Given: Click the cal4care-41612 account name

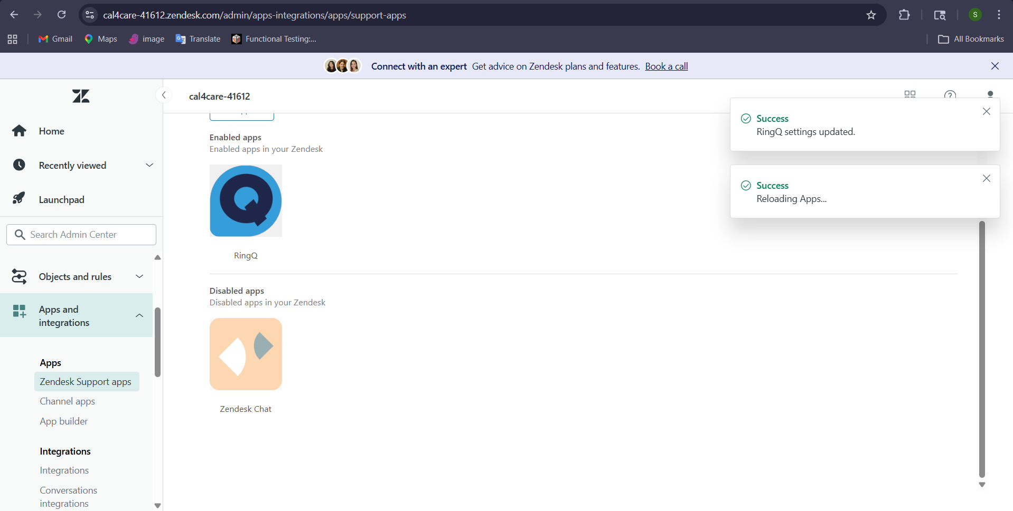Looking at the screenshot, I should 220,97.
